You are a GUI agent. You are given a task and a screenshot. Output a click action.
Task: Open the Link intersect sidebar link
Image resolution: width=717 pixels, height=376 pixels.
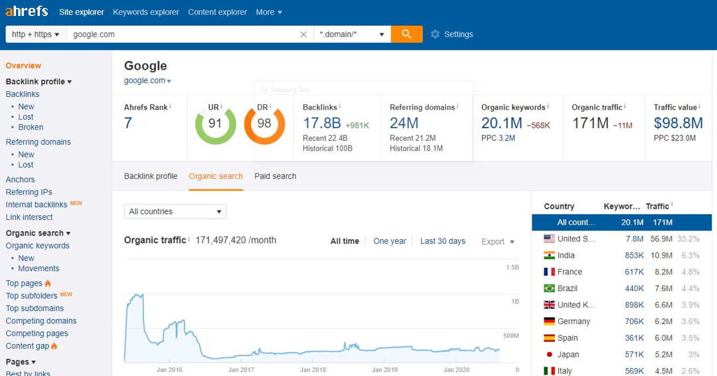coord(29,217)
